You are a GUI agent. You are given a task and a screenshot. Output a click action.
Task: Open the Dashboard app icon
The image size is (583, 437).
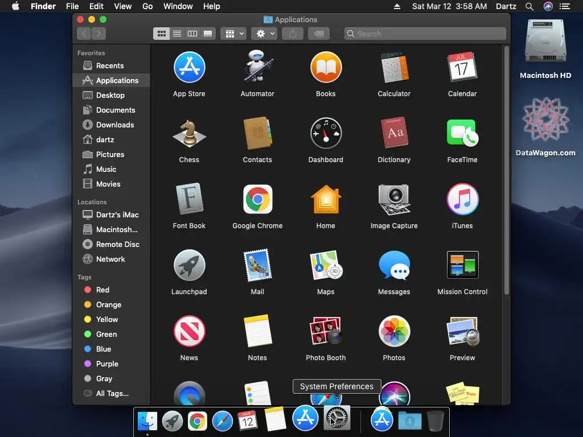326,133
